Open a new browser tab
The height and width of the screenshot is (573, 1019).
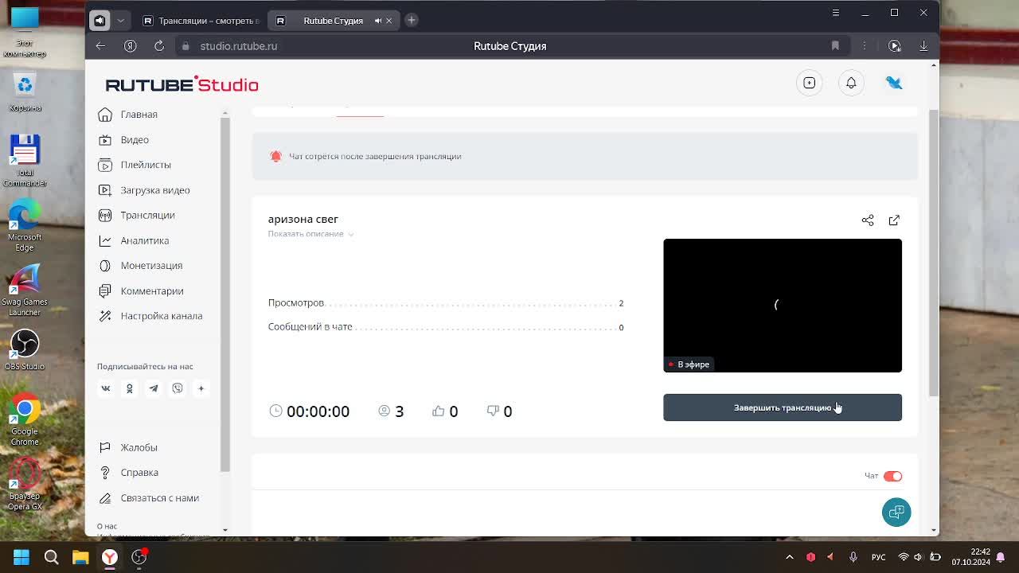[412, 20]
